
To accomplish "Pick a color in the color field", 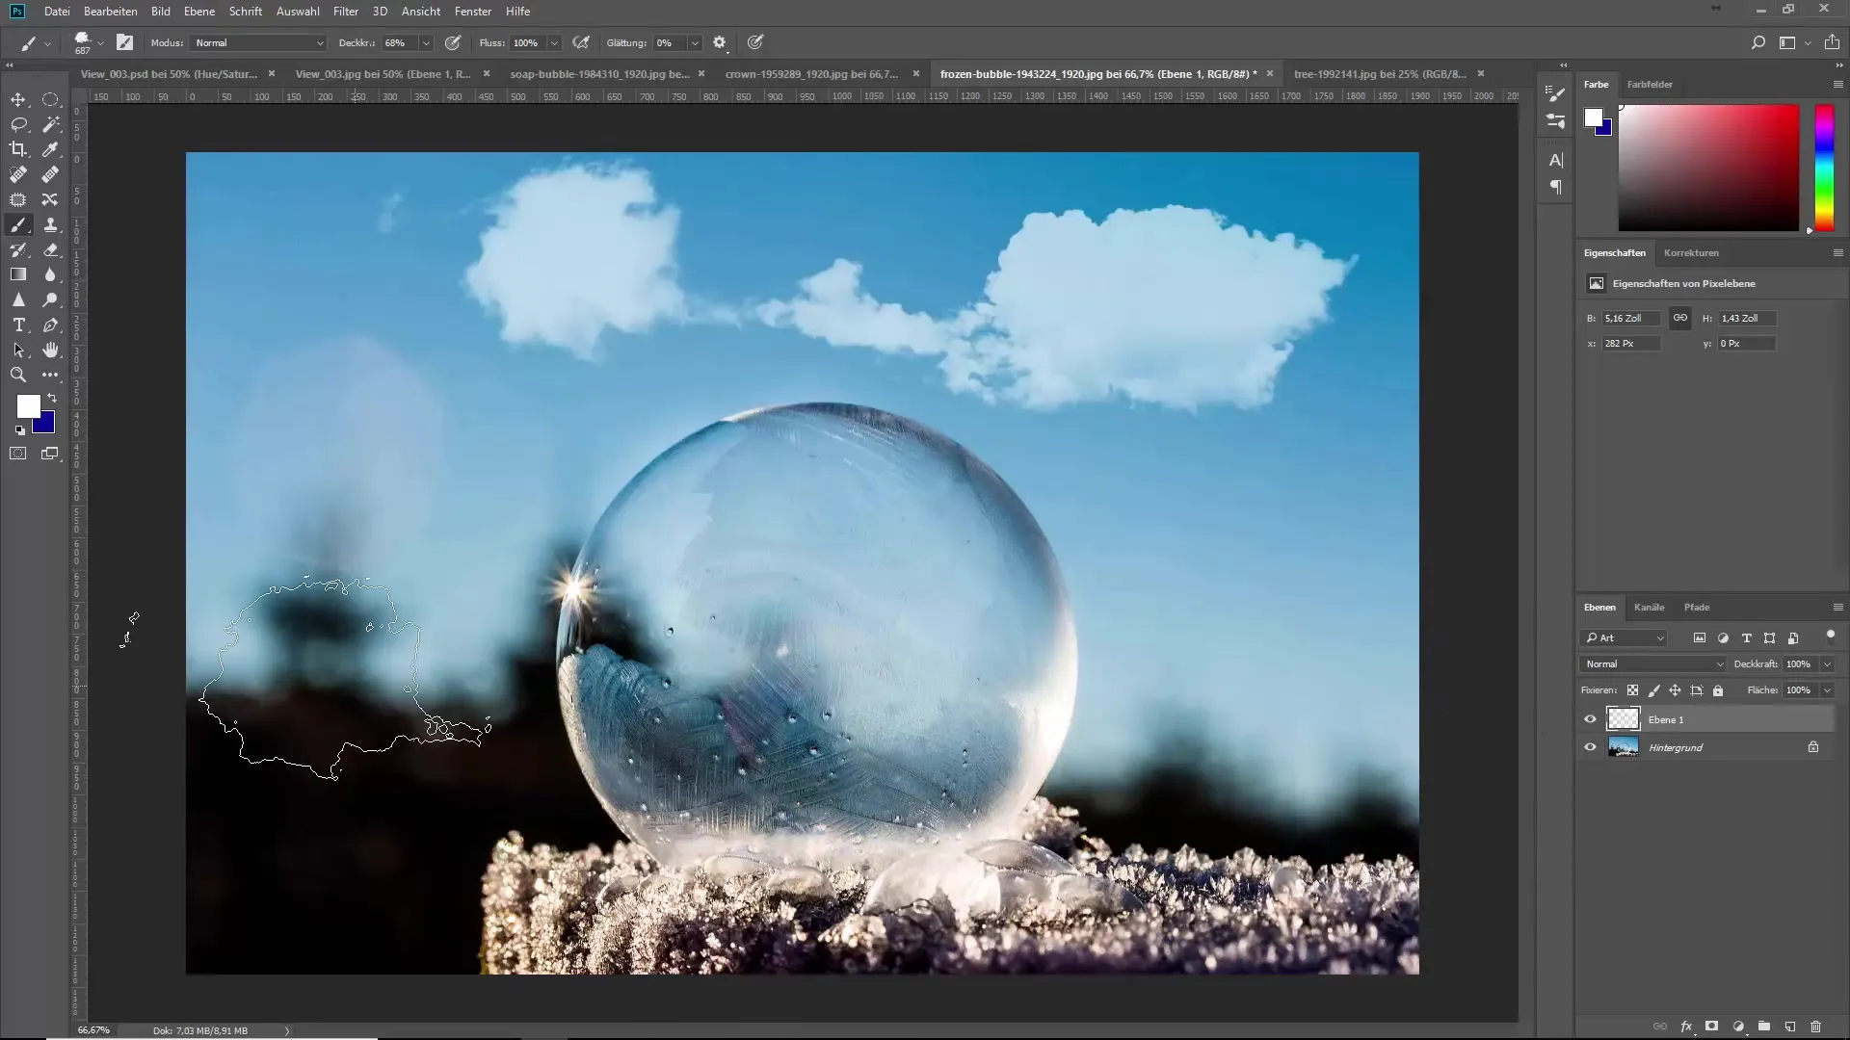I will click(x=1708, y=168).
